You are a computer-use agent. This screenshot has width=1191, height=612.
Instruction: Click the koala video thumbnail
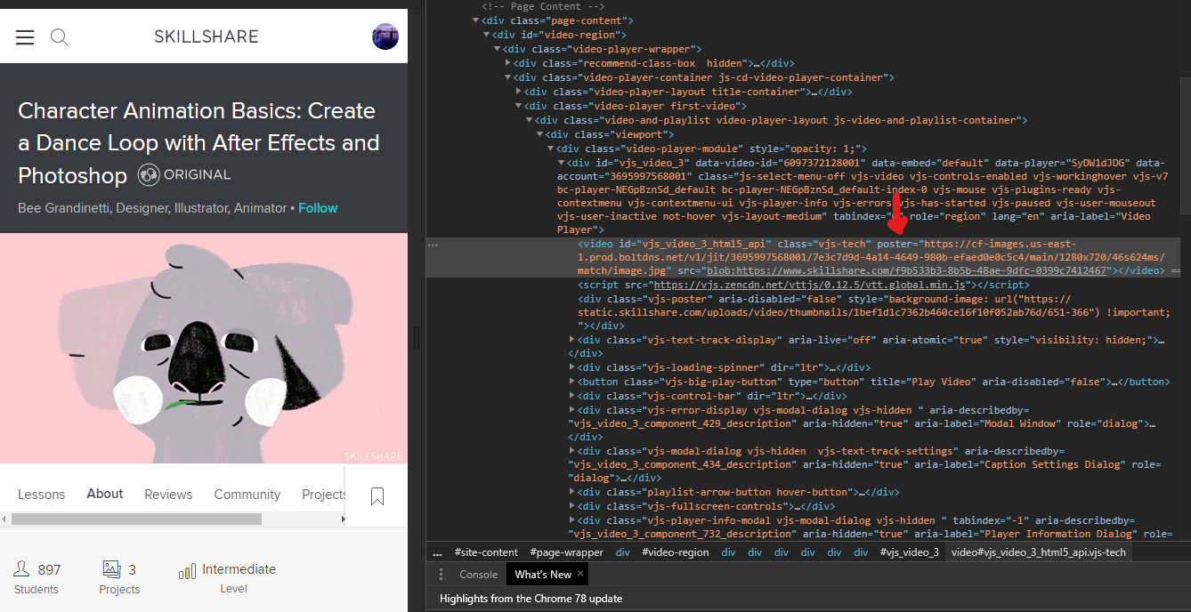204,348
